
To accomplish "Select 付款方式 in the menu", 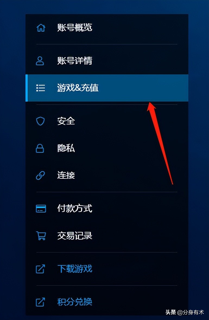I will [x=107, y=209].
